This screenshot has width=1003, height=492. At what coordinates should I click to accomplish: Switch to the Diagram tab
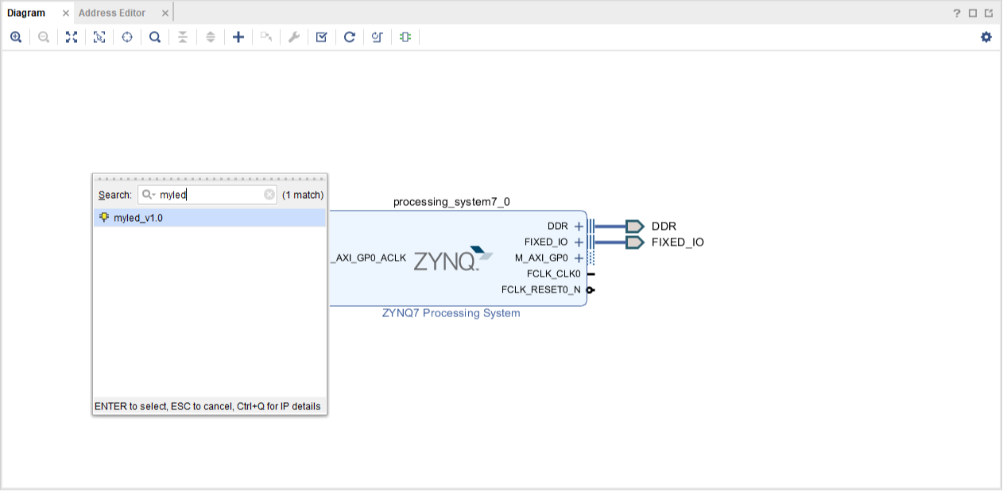point(26,13)
